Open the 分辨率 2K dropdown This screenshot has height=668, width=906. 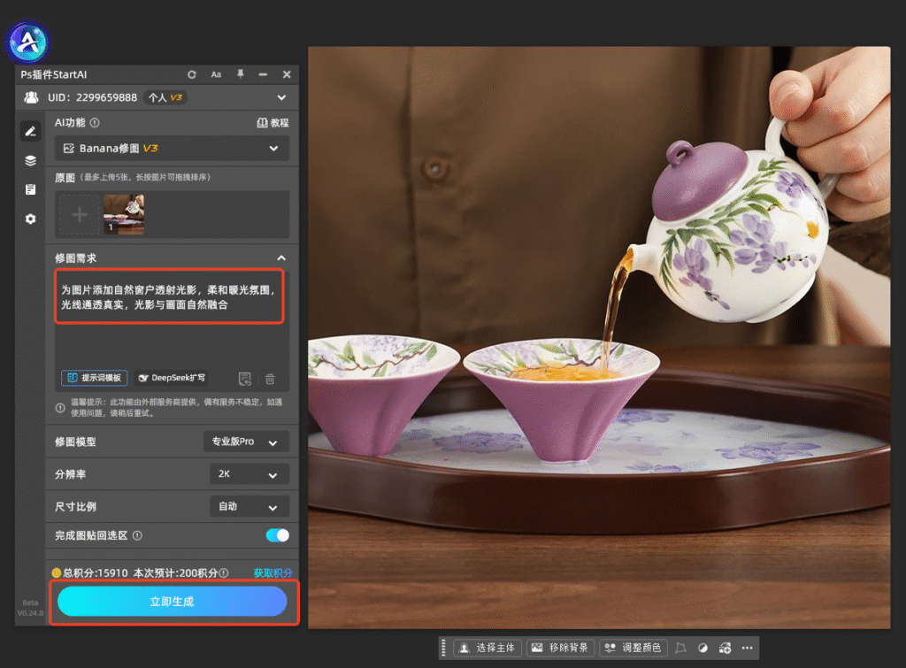pyautogui.click(x=250, y=474)
